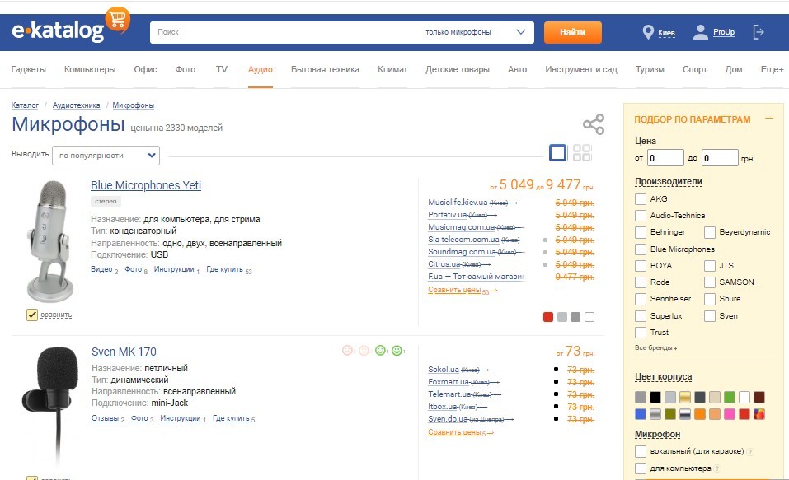
Task: Check the Blue Microphones manufacturer checkbox
Action: click(x=640, y=249)
